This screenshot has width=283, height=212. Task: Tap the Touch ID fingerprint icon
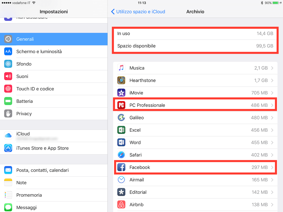click(x=8, y=89)
